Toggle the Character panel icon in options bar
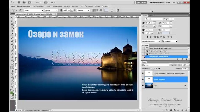The width and height of the screenshot is (200, 112). (x=118, y=10)
